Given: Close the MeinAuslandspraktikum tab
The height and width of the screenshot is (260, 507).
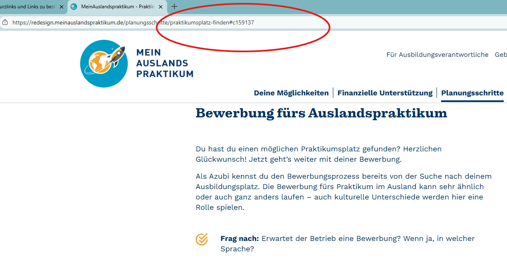Looking at the screenshot, I should coord(160,7).
